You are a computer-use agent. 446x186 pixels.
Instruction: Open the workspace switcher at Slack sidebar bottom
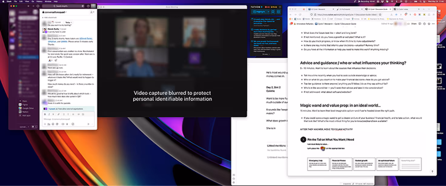coord(24,127)
